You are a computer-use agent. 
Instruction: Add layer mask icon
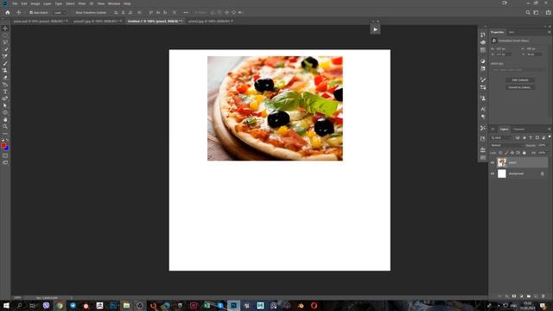point(514,296)
